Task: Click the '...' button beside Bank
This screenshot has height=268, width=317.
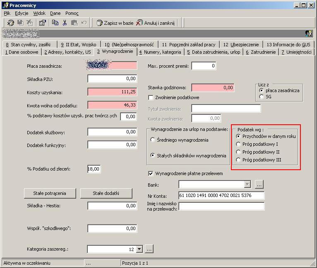Action: coord(259,184)
